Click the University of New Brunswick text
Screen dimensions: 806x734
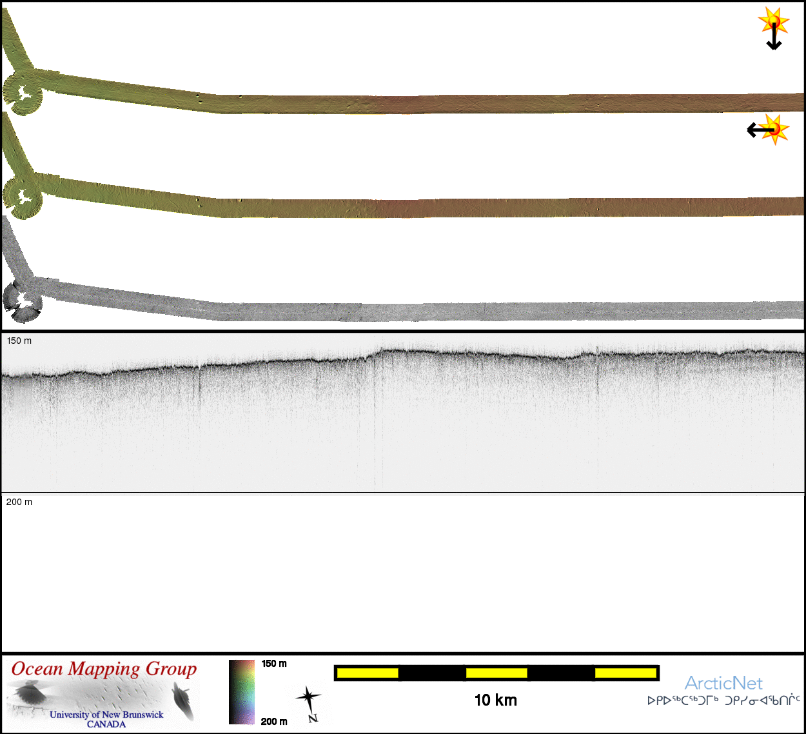click(x=106, y=715)
